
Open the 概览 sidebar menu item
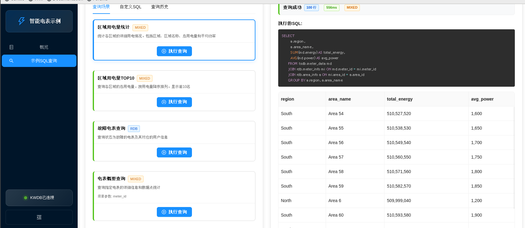[39, 47]
